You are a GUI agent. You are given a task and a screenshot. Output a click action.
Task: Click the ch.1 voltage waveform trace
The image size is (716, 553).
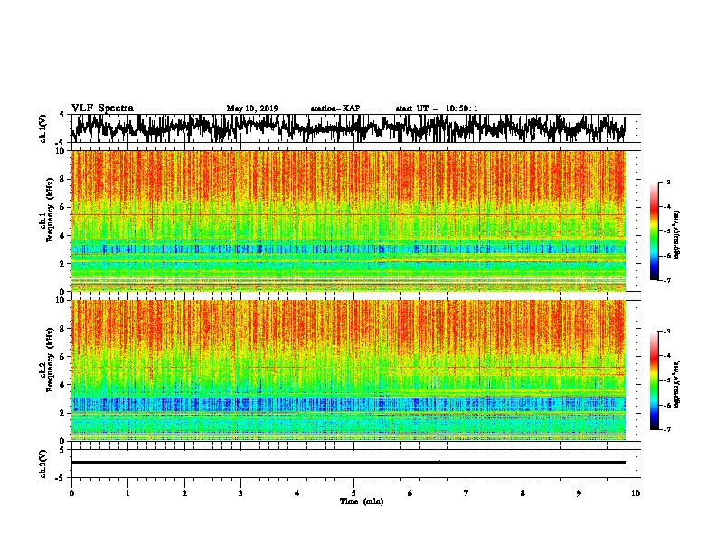coord(348,128)
